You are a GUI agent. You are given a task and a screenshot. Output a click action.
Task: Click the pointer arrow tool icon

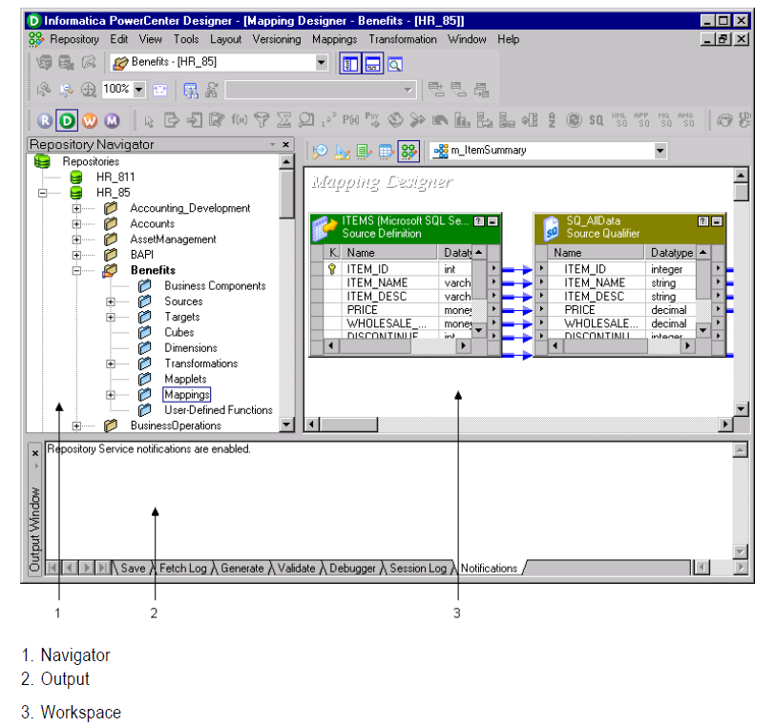pyautogui.click(x=149, y=120)
